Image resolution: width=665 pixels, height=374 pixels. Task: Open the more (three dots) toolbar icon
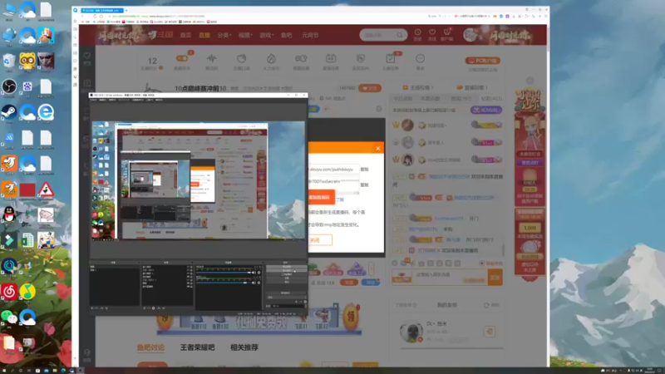pyautogui.click(x=420, y=58)
